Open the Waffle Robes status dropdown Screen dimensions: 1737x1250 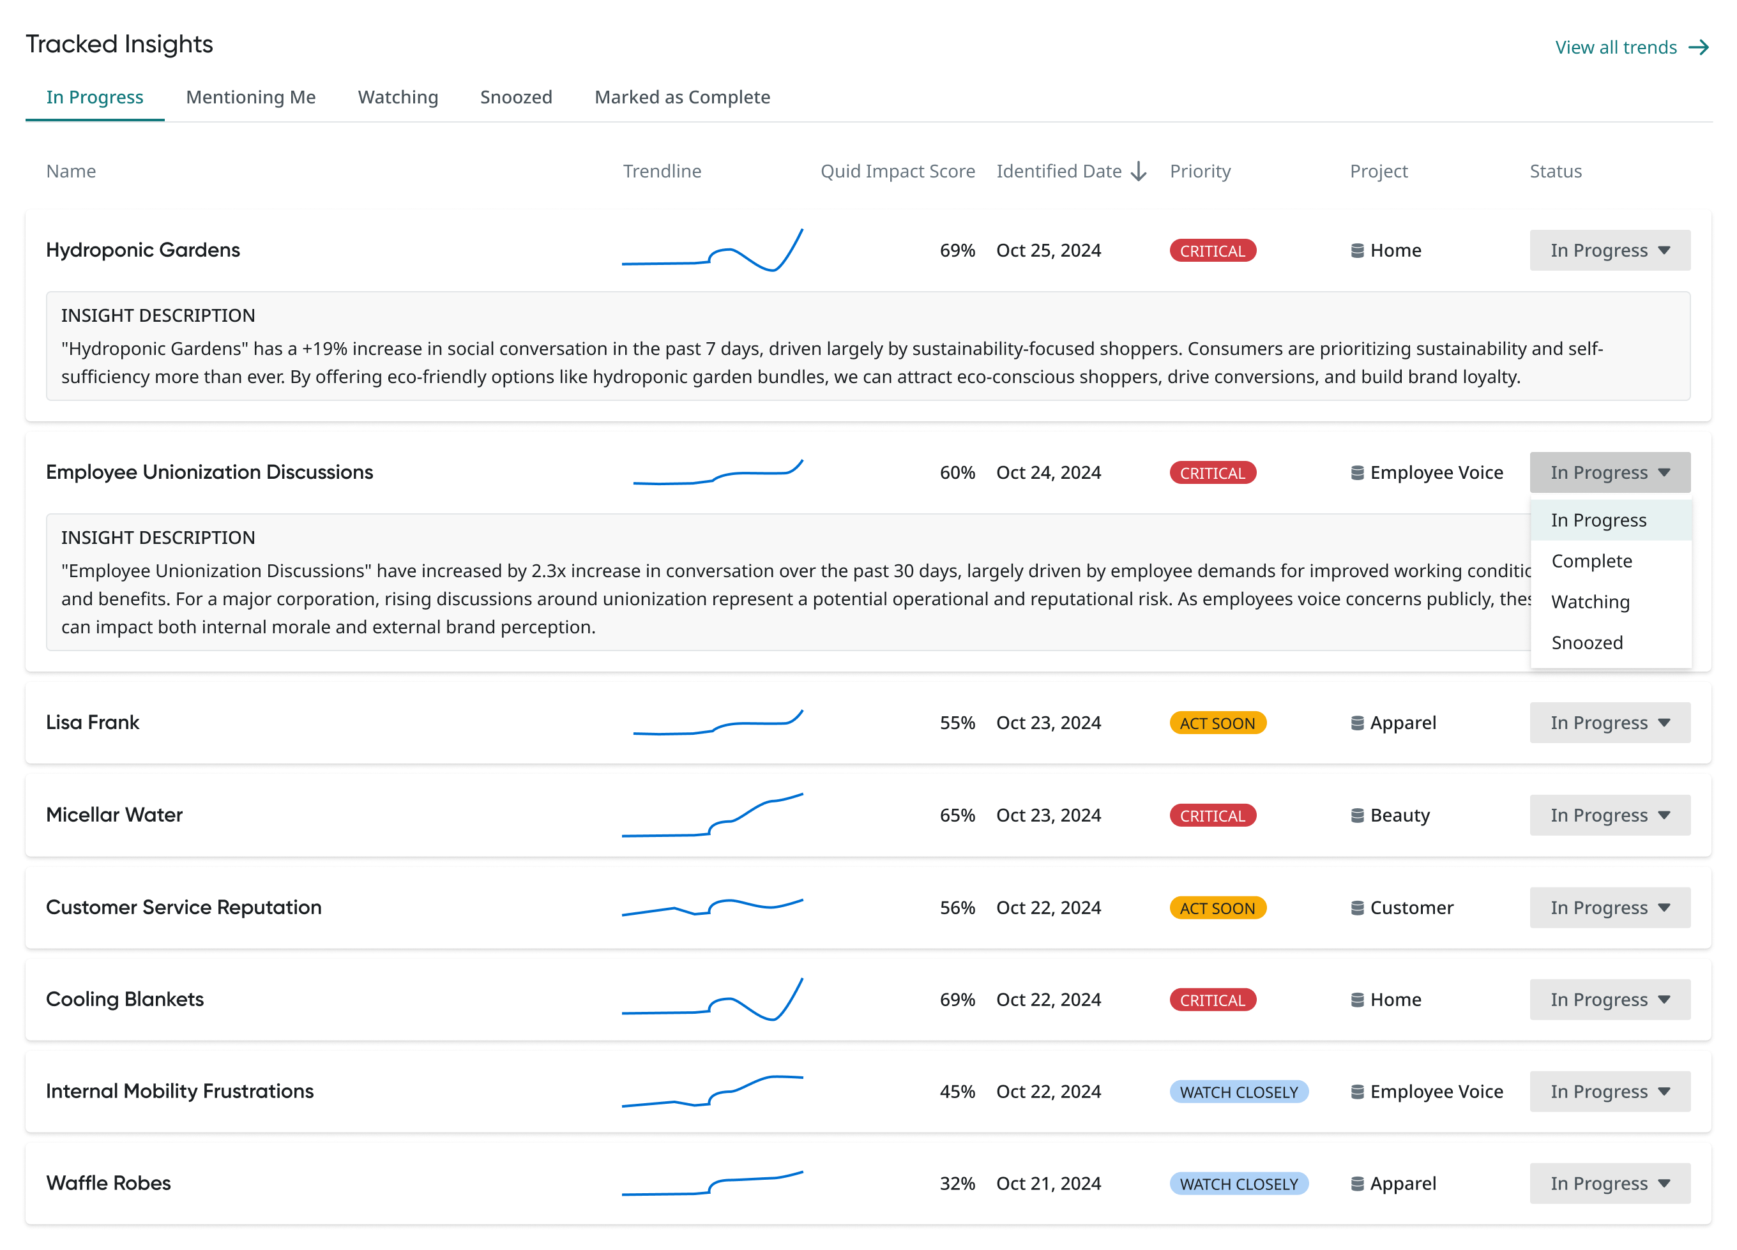coord(1609,1184)
